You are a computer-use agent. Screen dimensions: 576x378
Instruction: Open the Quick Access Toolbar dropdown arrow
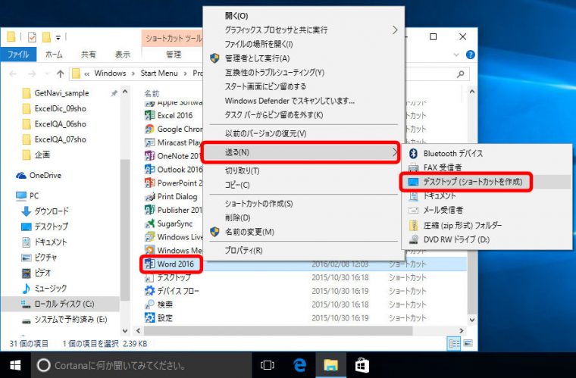tap(58, 37)
